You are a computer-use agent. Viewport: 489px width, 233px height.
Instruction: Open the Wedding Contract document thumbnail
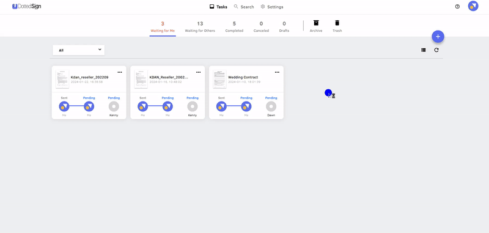coord(219,80)
